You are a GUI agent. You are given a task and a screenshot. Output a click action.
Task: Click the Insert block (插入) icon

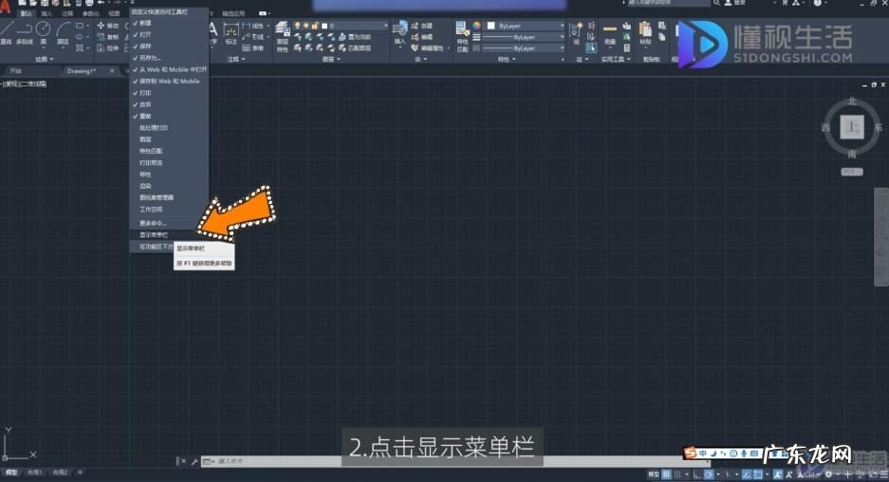pos(399,33)
